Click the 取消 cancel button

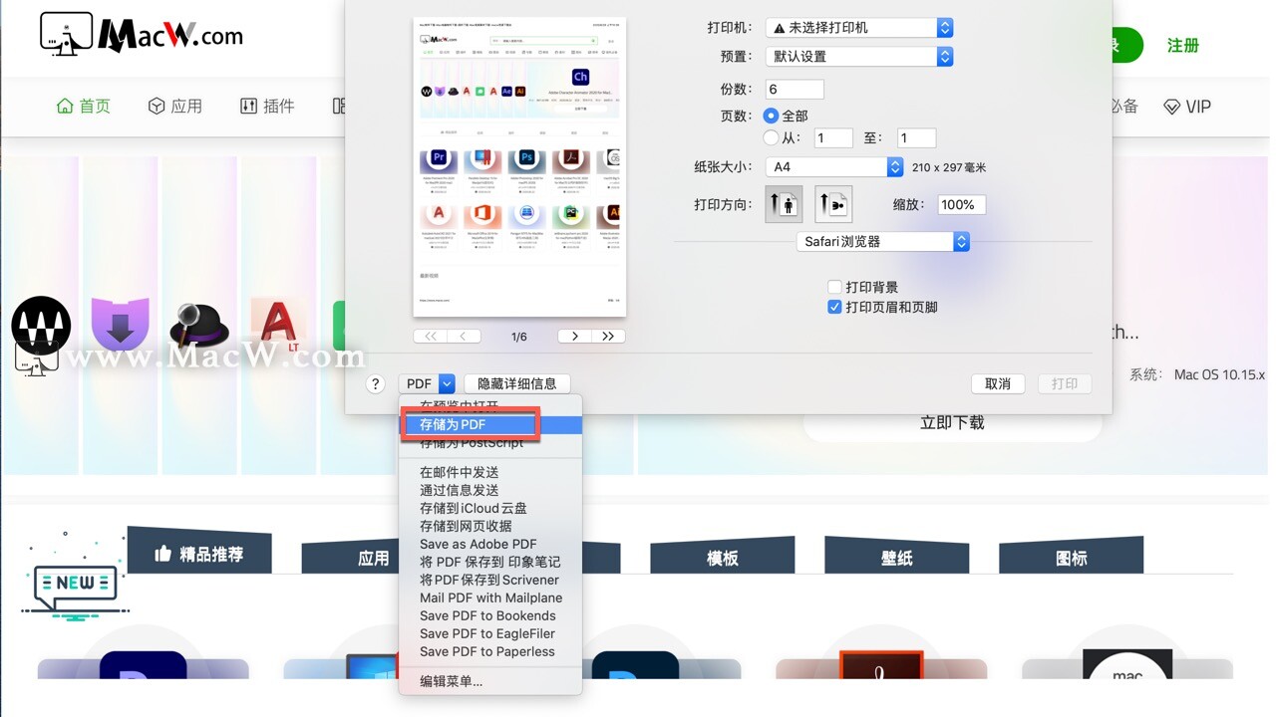point(998,383)
